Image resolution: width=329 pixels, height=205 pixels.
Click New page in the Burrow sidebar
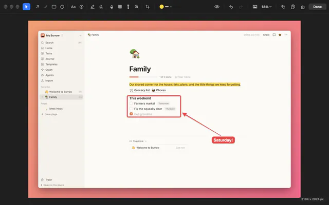62,114
